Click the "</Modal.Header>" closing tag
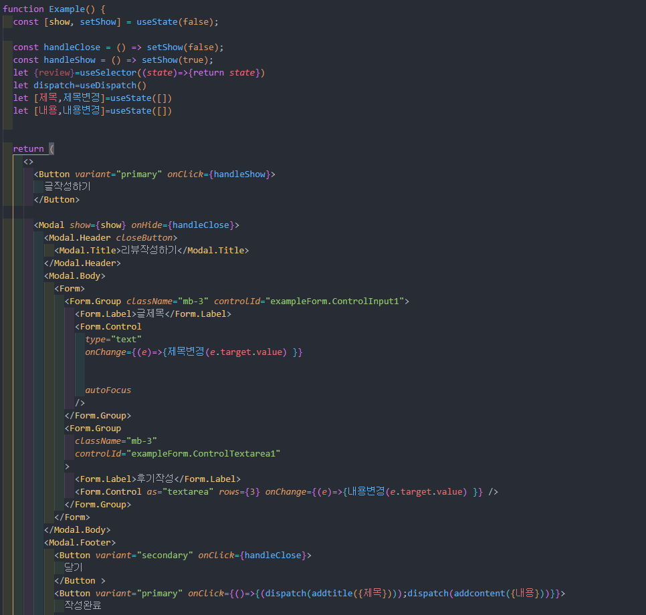Image resolution: width=646 pixels, height=615 pixels. pos(82,263)
